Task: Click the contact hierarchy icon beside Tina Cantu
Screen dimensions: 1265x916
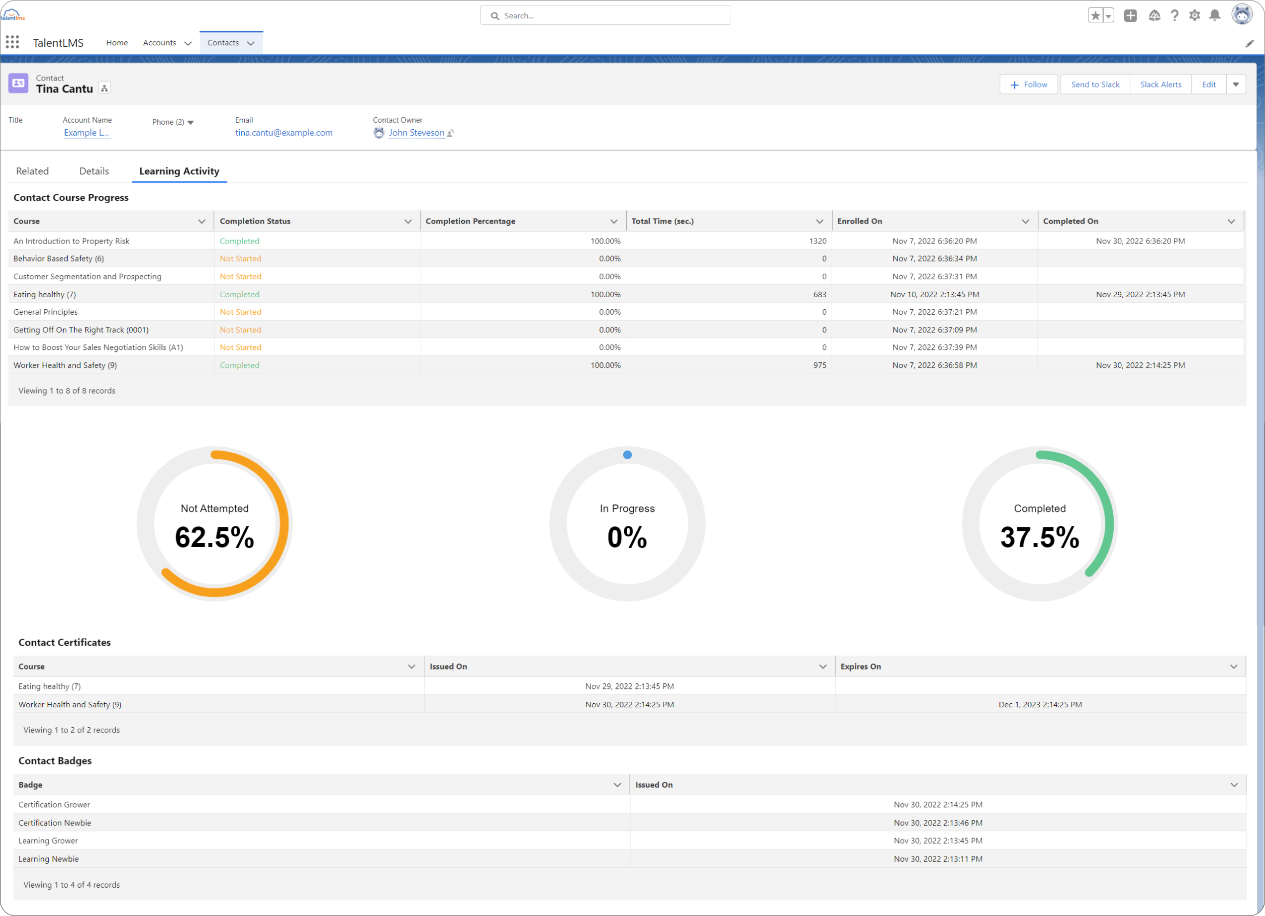Action: [x=104, y=88]
